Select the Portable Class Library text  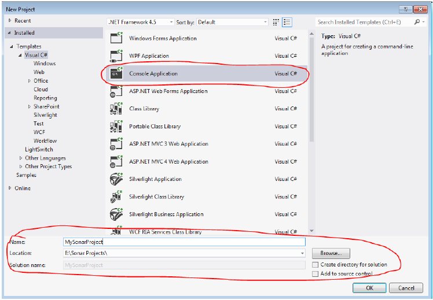[155, 126]
